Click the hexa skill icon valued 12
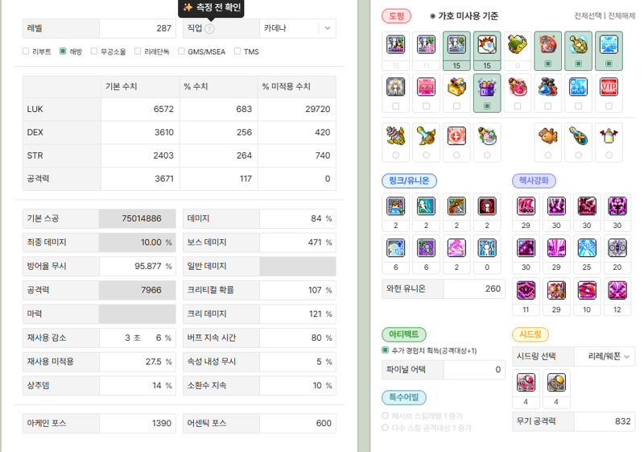Image resolution: width=644 pixels, height=452 pixels. pos(617,291)
